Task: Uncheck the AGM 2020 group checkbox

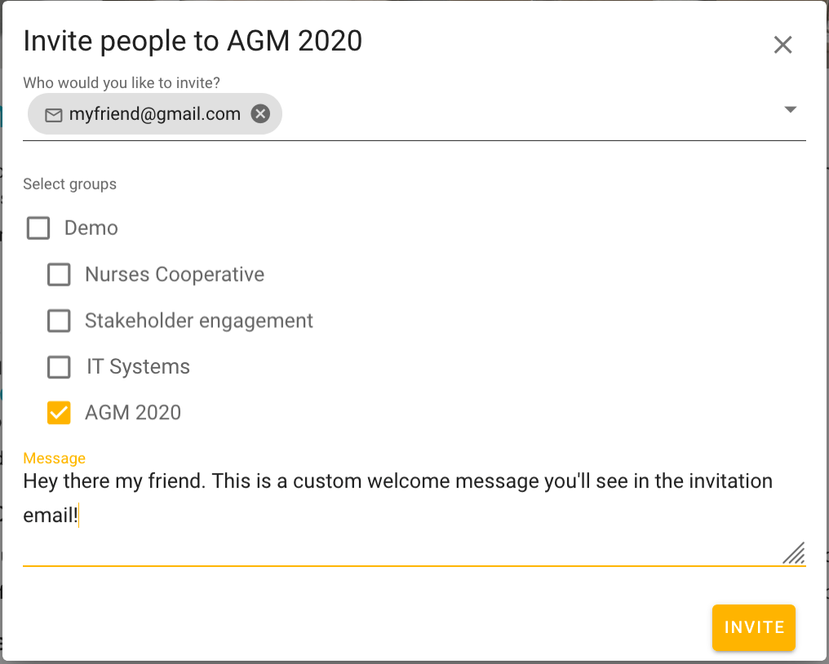Action: pyautogui.click(x=59, y=413)
